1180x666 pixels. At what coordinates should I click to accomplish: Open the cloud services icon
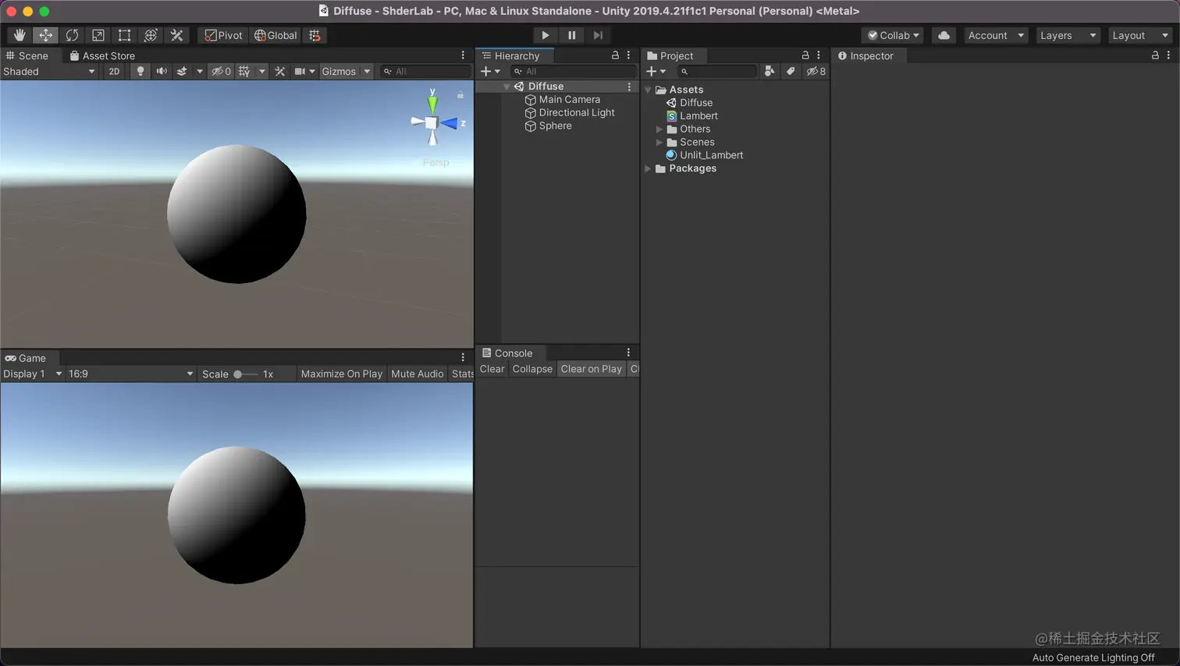click(944, 35)
